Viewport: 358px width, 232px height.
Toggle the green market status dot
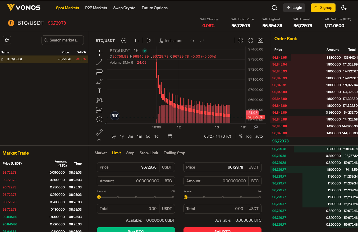(144, 51)
